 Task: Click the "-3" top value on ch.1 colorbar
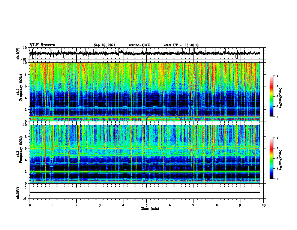[x=277, y=76]
